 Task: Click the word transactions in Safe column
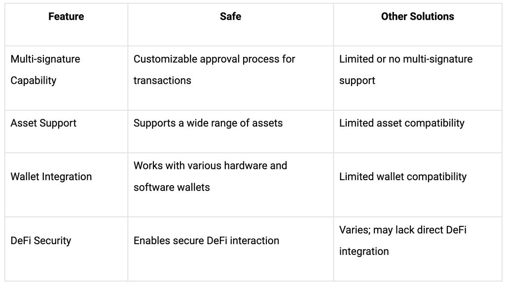pos(162,80)
